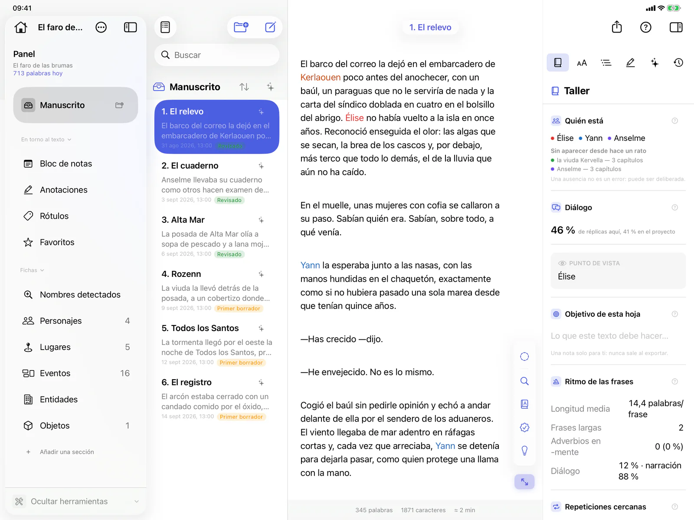Open the home dashboard icon

click(x=21, y=27)
